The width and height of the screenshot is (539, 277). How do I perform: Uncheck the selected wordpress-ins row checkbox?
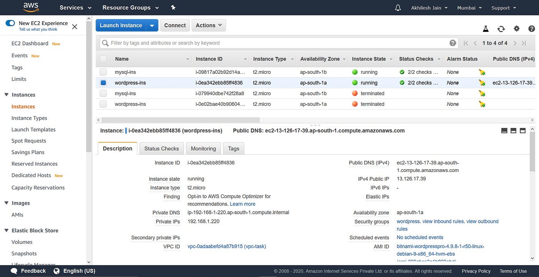[103, 83]
